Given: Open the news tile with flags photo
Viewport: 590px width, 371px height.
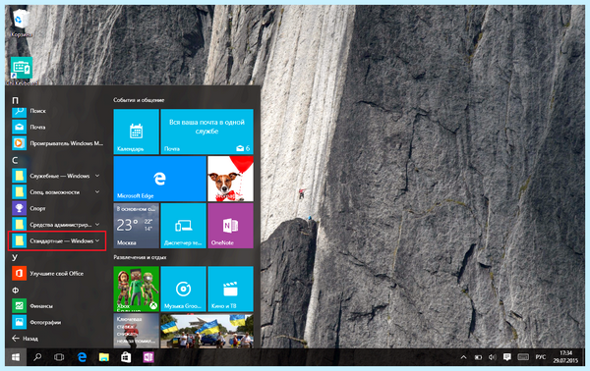Looking at the screenshot, I should click(x=206, y=331).
